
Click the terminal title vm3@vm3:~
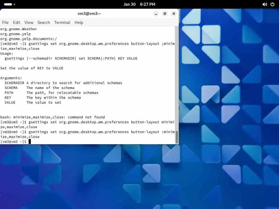[89, 14]
